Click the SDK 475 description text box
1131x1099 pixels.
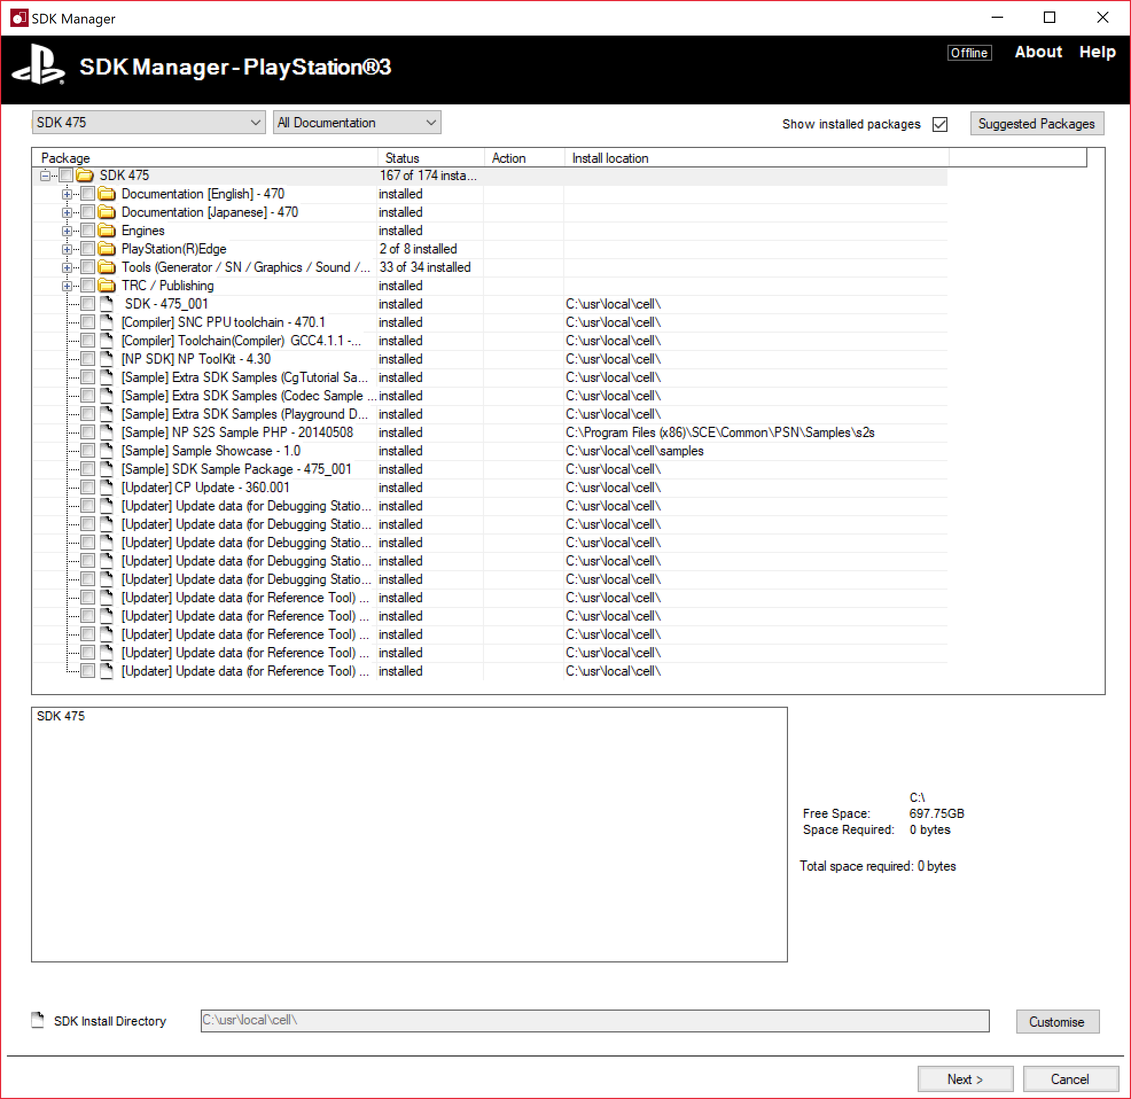pos(409,834)
